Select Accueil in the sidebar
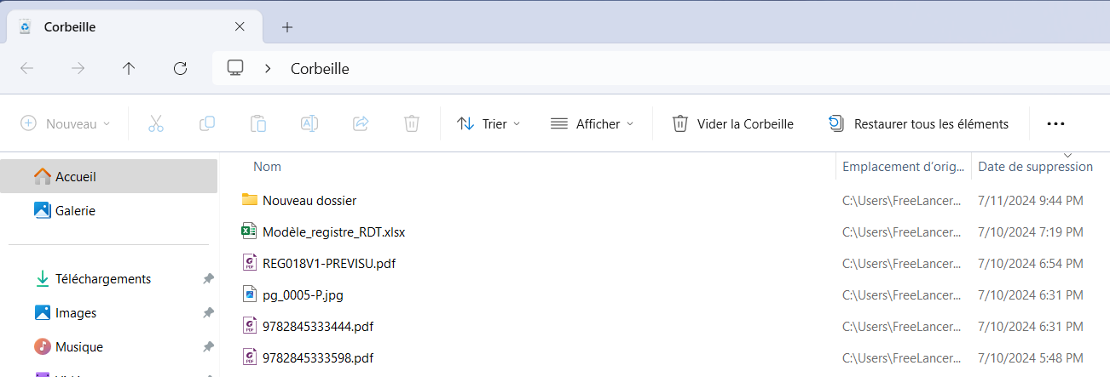This screenshot has height=377, width=1110. tap(109, 177)
